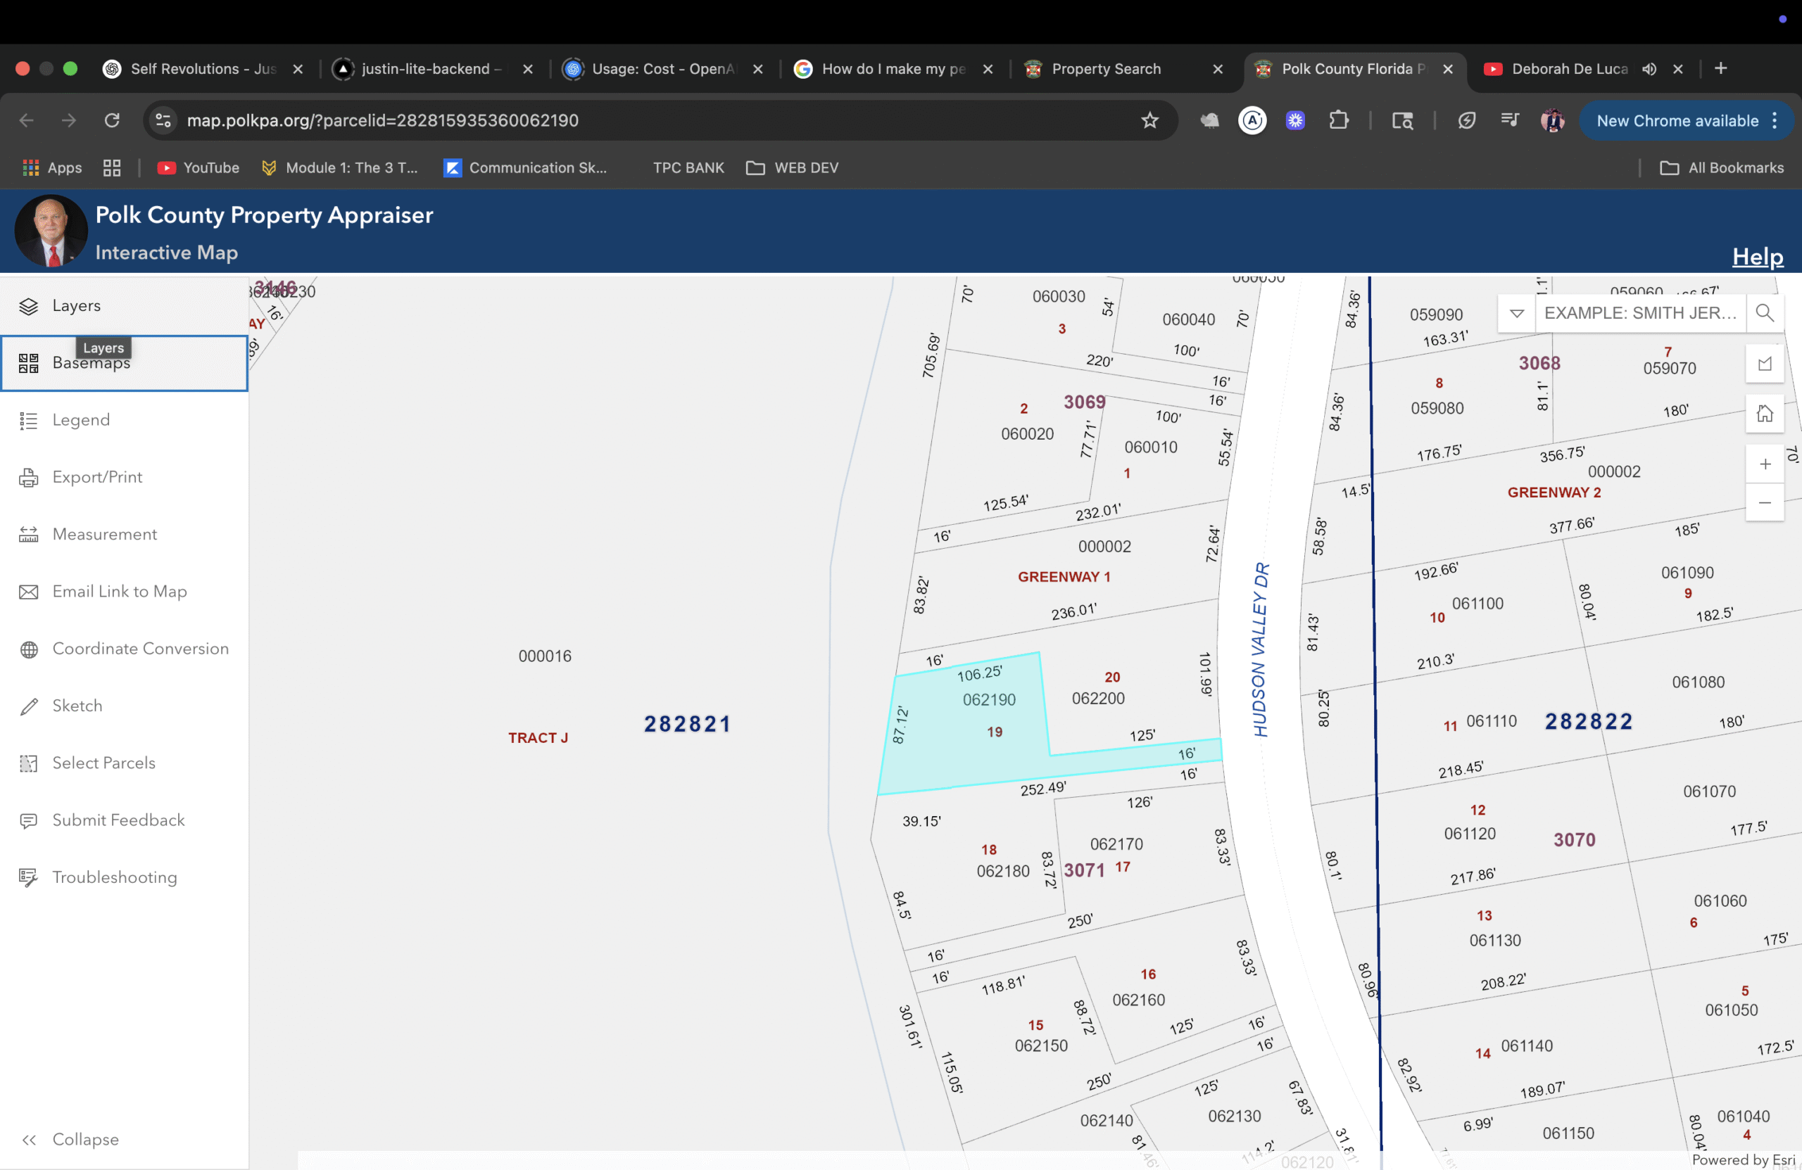
Task: Open the Sketch pencil tool
Action: (x=29, y=706)
